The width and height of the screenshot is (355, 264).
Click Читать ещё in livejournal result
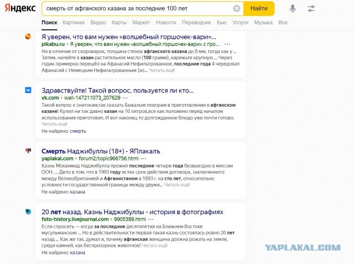pyautogui.click(x=155, y=246)
